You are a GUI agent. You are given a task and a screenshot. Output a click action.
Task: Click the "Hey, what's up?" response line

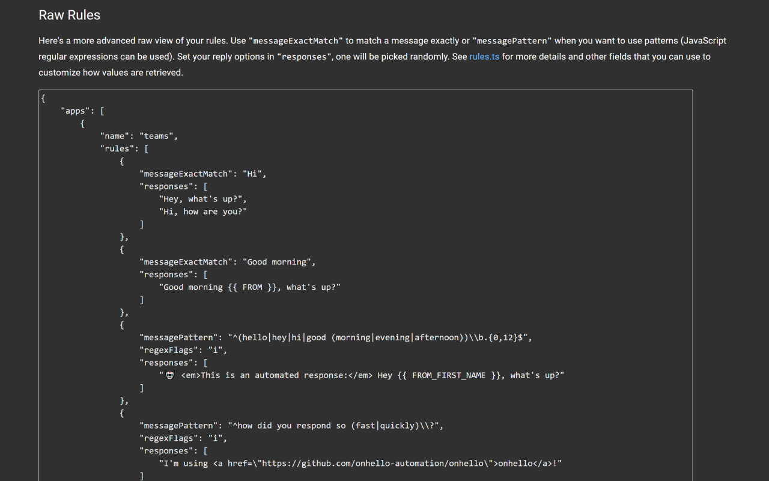pos(203,199)
